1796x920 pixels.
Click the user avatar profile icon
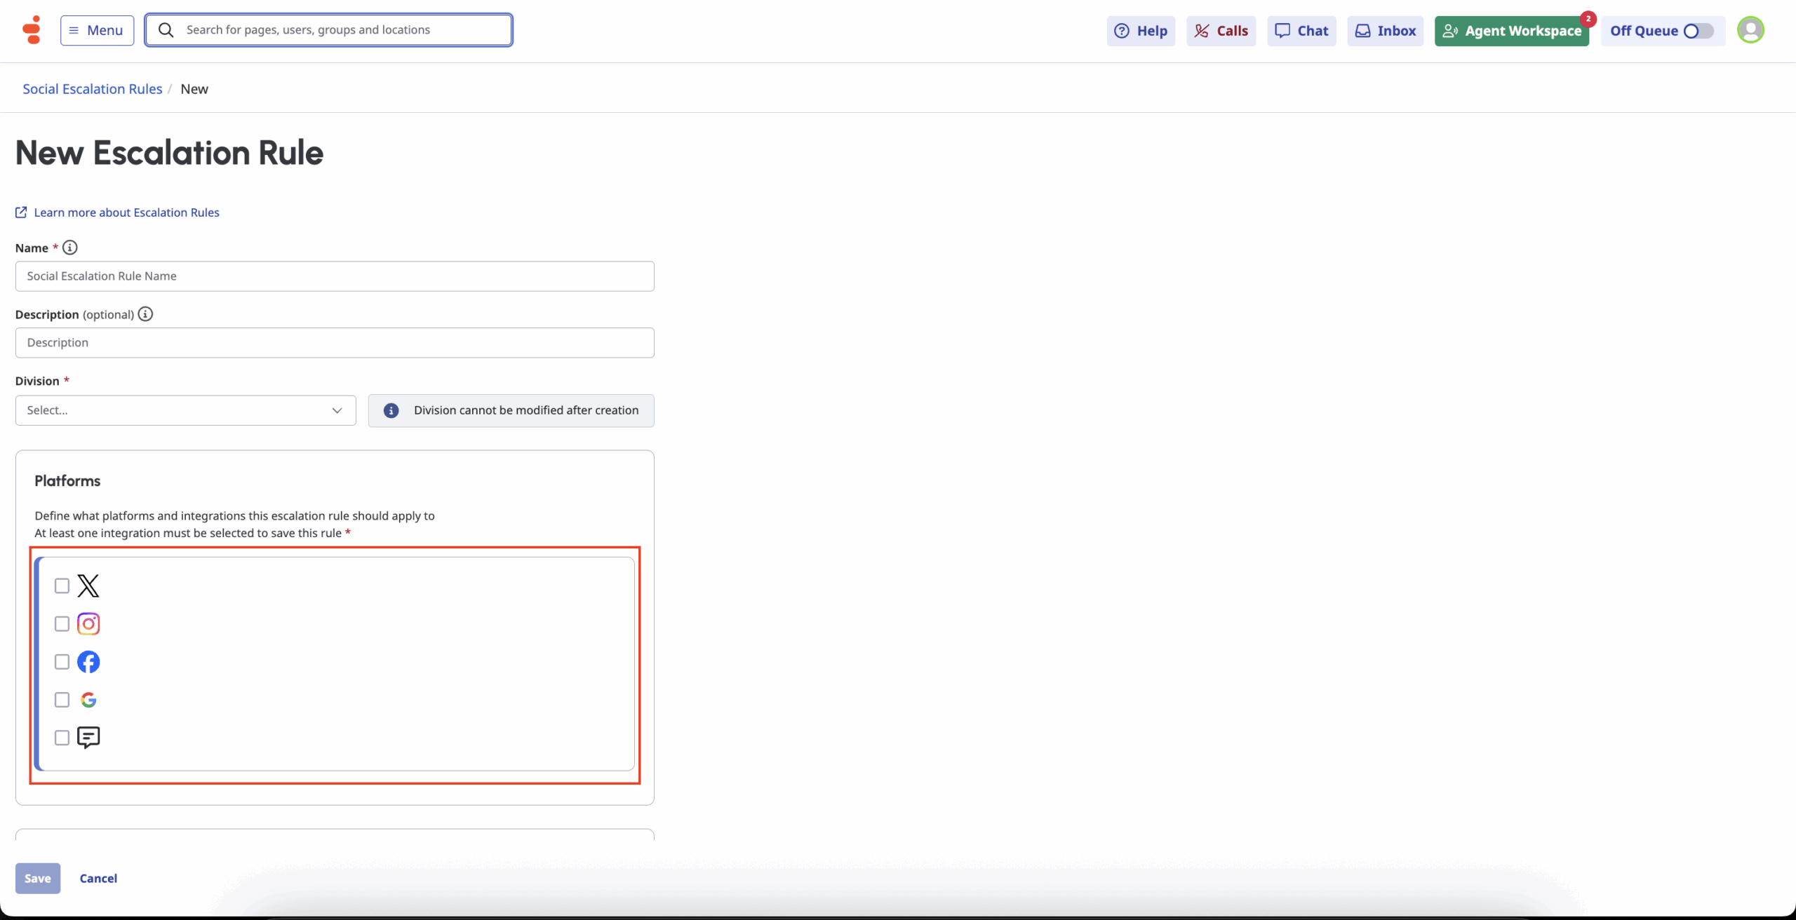[x=1750, y=30]
